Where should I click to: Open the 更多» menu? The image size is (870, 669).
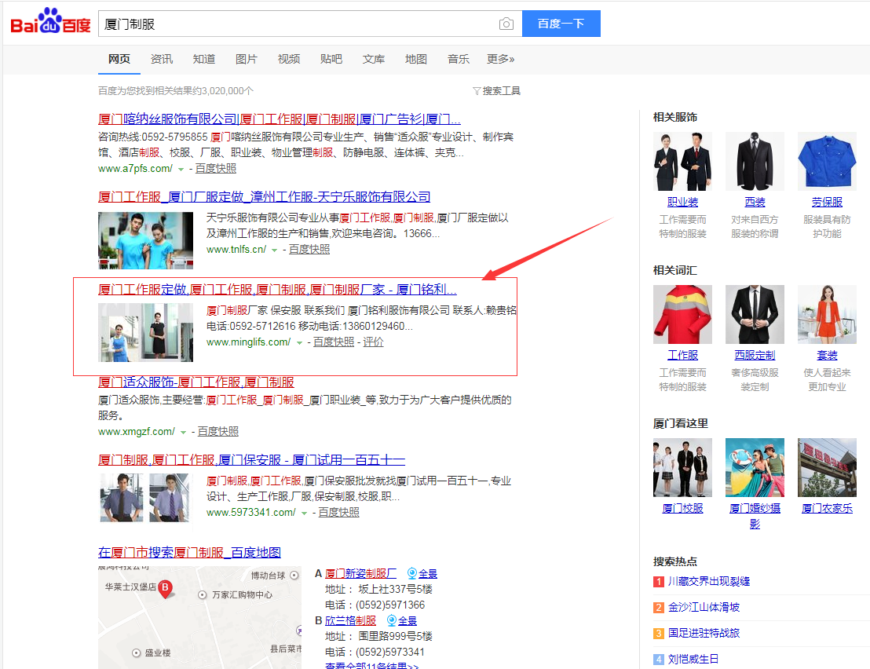(x=500, y=59)
